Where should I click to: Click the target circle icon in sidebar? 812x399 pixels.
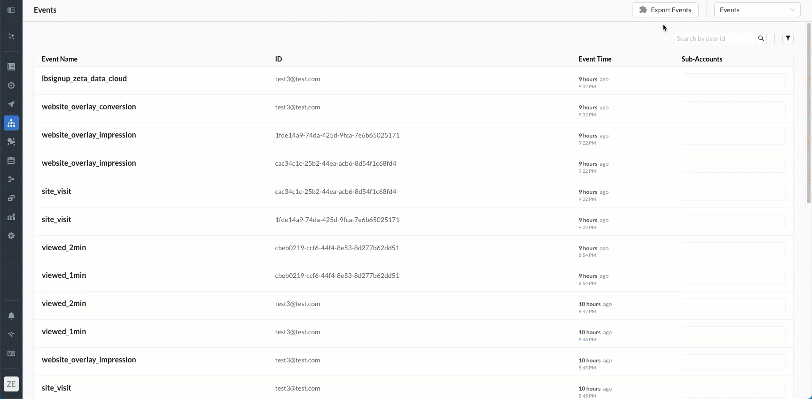[11, 85]
